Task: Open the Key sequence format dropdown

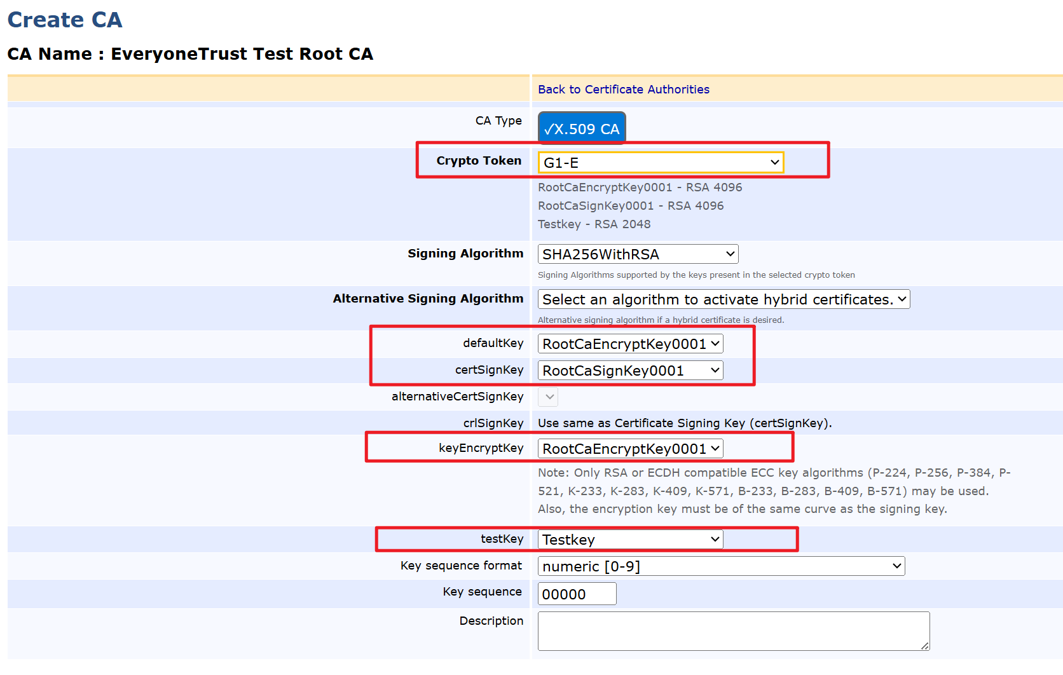Action: point(721,566)
